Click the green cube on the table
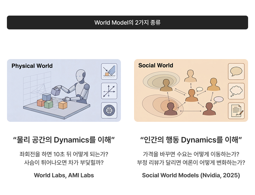This screenshot has height=195, width=255. [49, 104]
